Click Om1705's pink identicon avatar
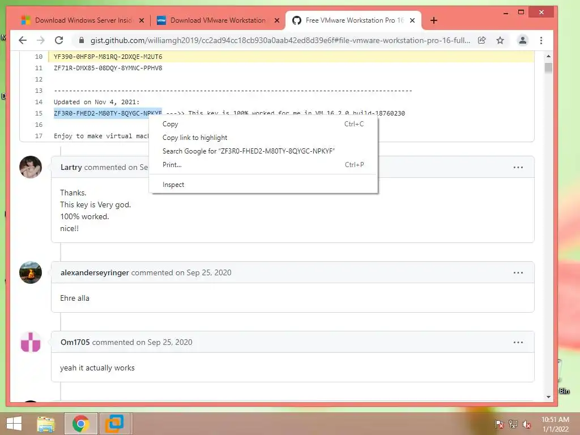 (31, 342)
